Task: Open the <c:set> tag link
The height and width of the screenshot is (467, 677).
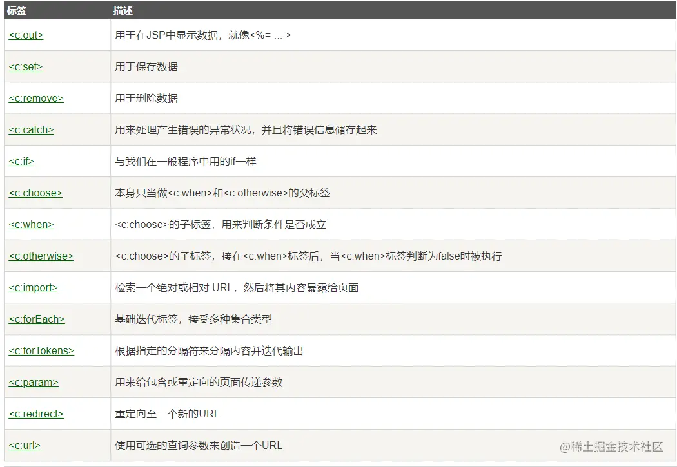Action: pos(26,67)
